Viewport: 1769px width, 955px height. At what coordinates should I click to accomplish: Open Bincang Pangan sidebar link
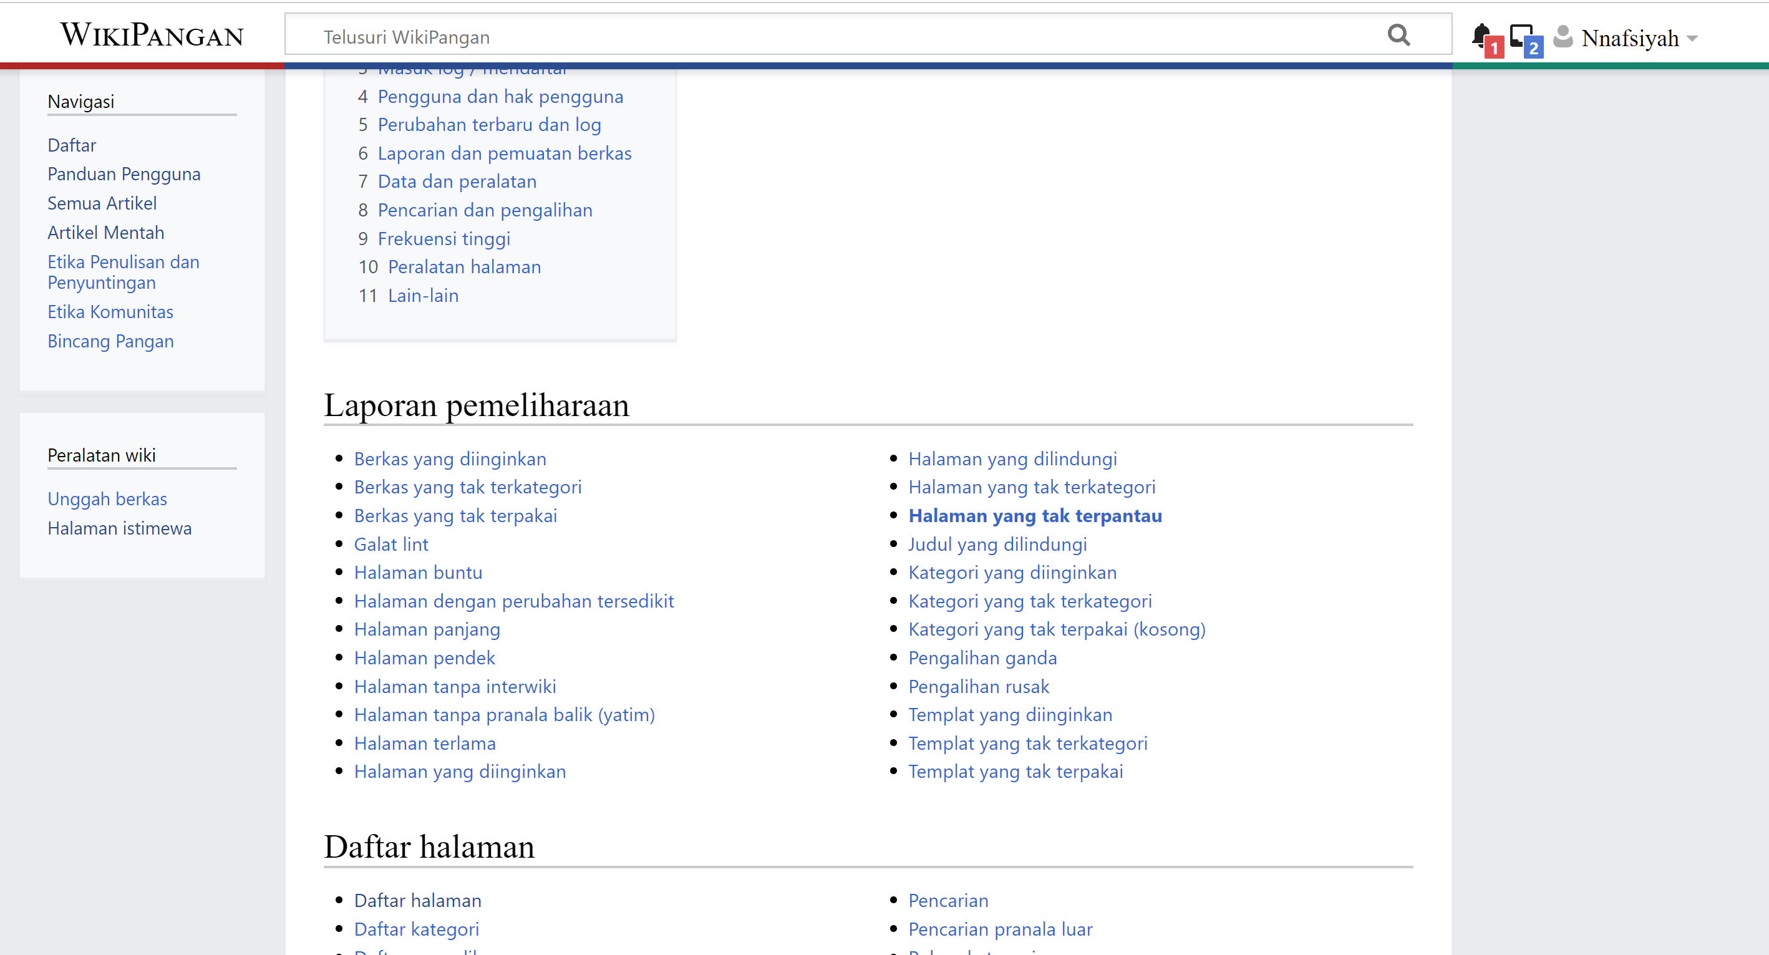110,341
